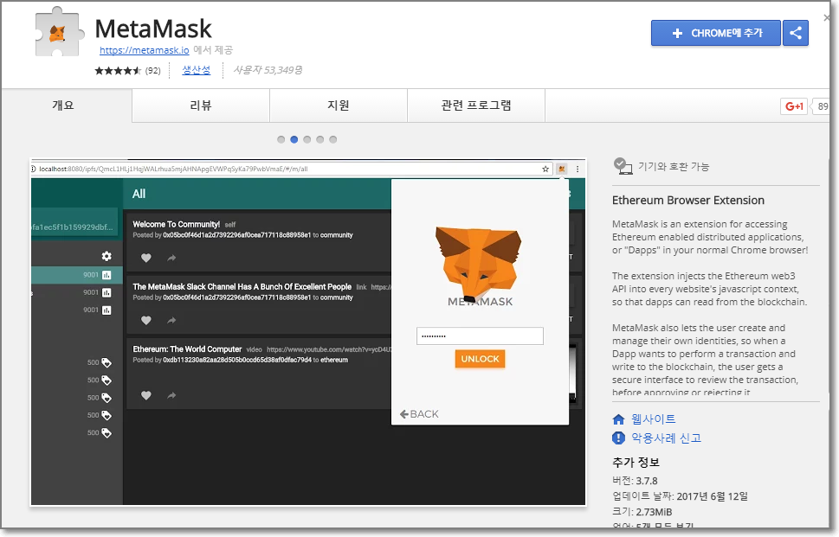Click the G+1 button
This screenshot has height=537, width=839.
pyautogui.click(x=793, y=106)
